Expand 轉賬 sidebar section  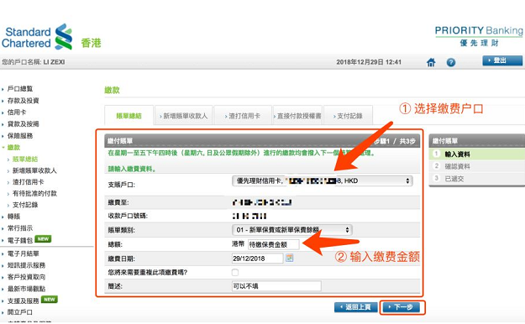click(13, 217)
